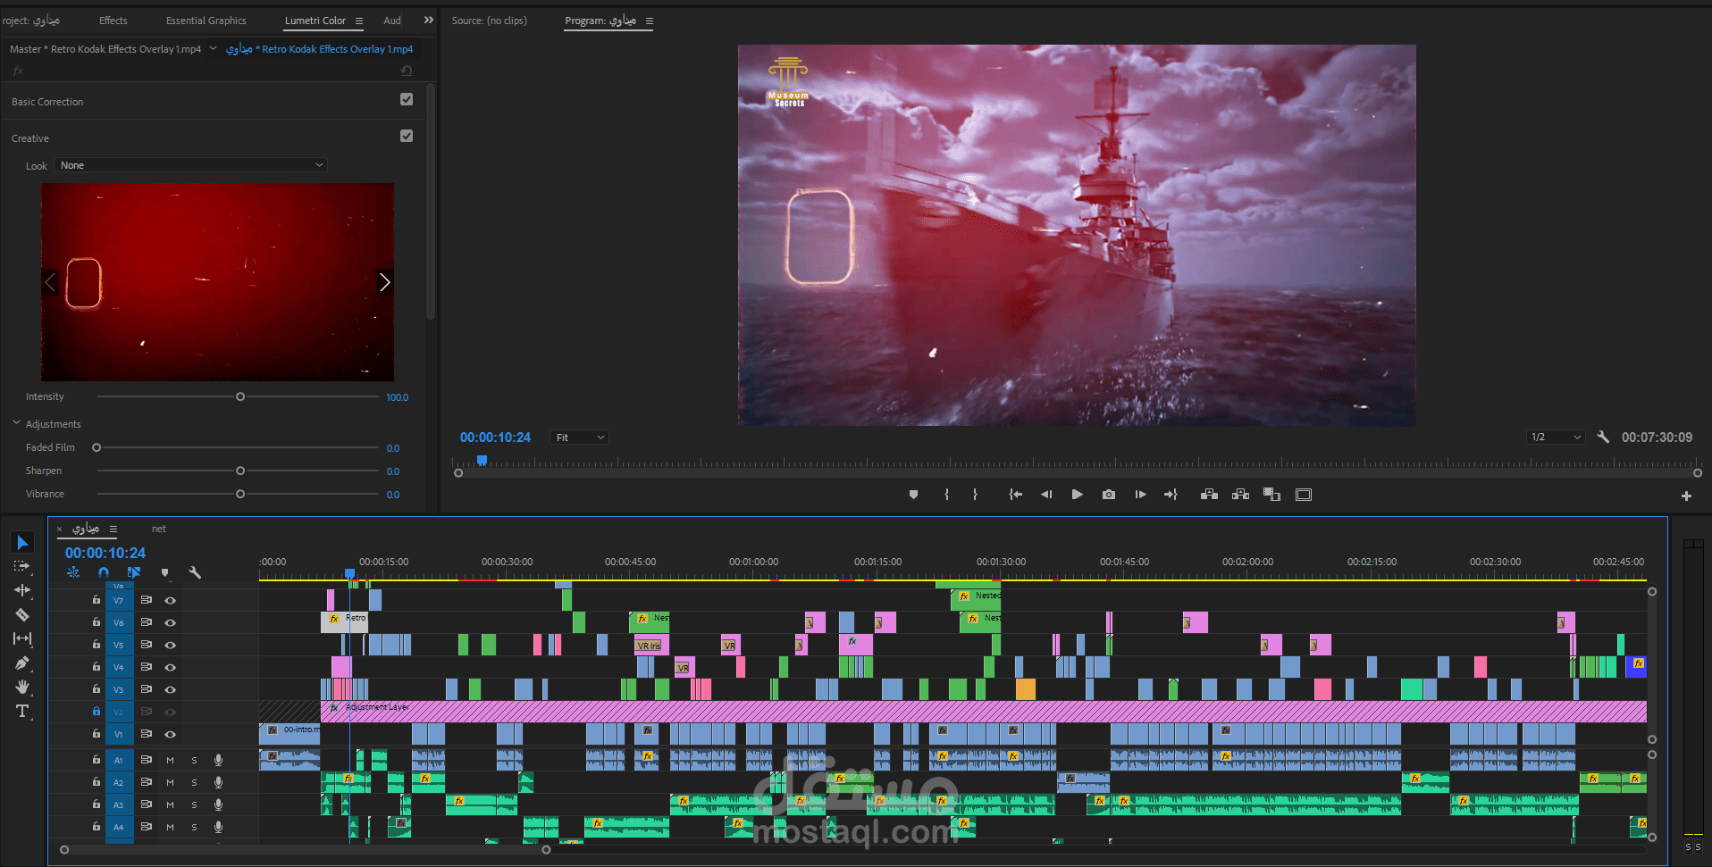1712x867 pixels.
Task: Click timeline timecode 00:00:10:24
Action: click(x=105, y=553)
